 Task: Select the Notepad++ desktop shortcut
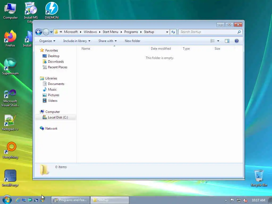[x=10, y=122]
